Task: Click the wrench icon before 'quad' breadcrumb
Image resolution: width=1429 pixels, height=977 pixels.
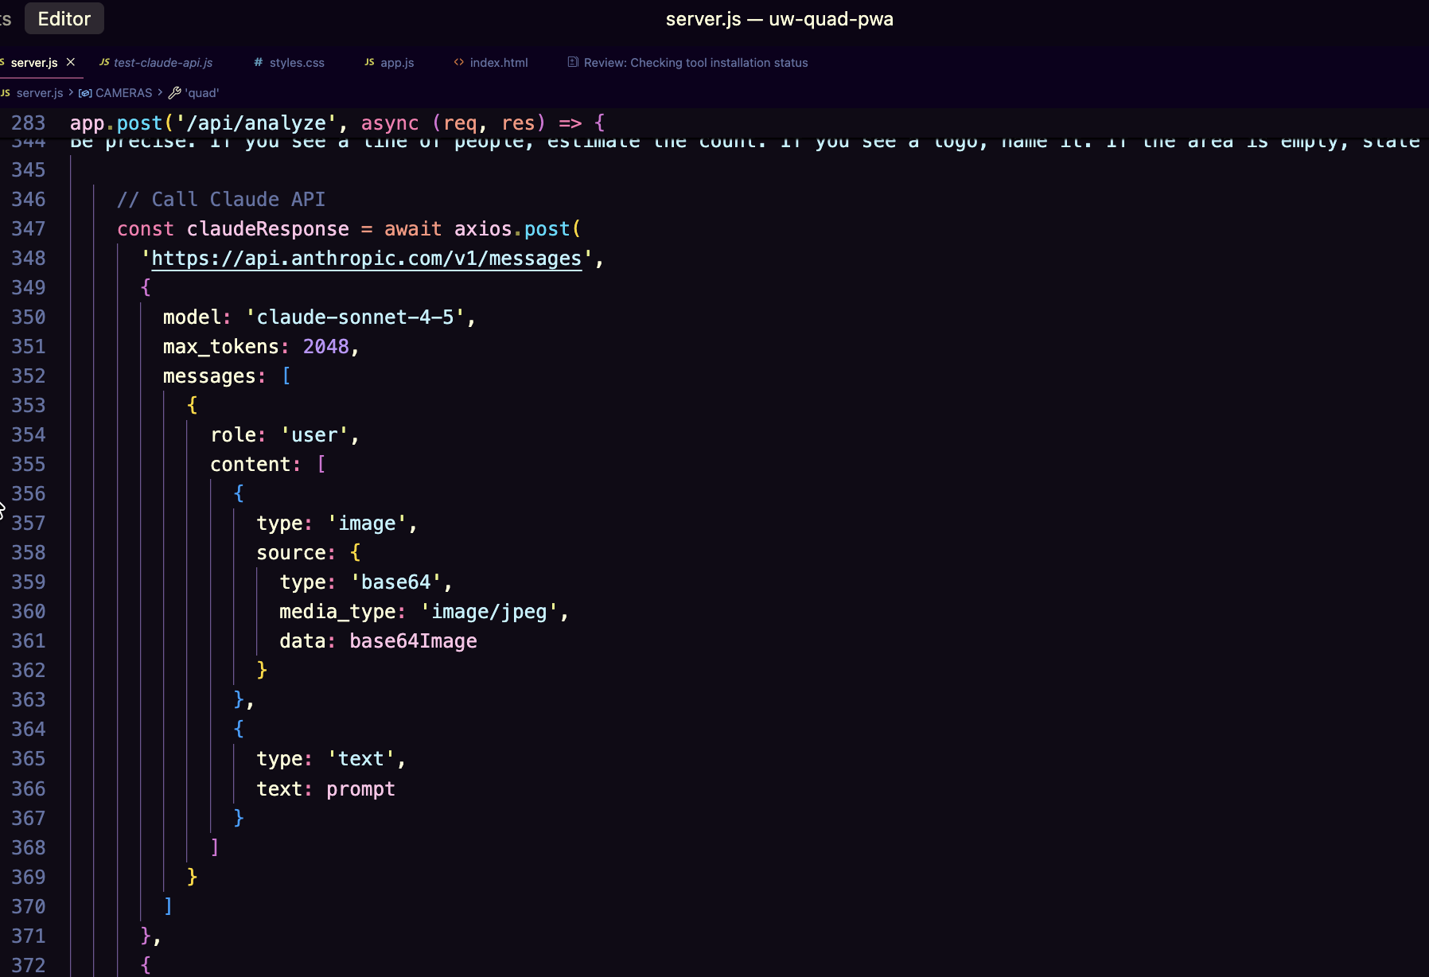Action: tap(175, 93)
